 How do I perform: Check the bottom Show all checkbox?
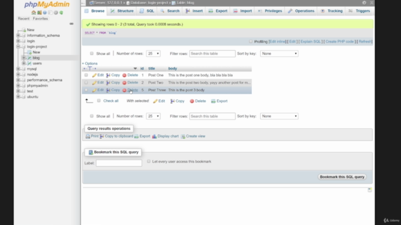tap(91, 116)
